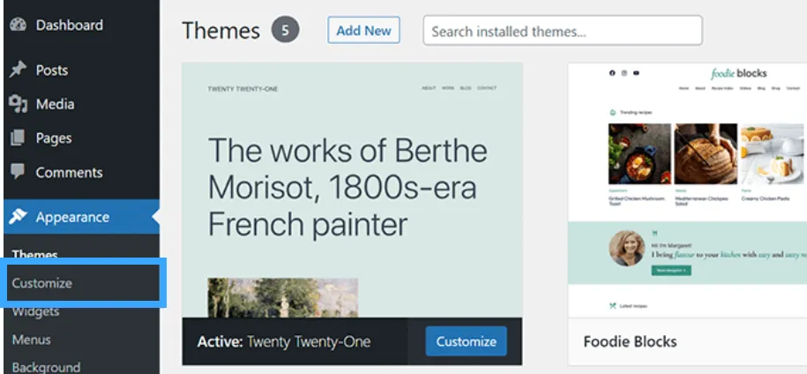The height and width of the screenshot is (374, 807).
Task: Open Themes submenu under Appearance
Action: click(x=35, y=255)
